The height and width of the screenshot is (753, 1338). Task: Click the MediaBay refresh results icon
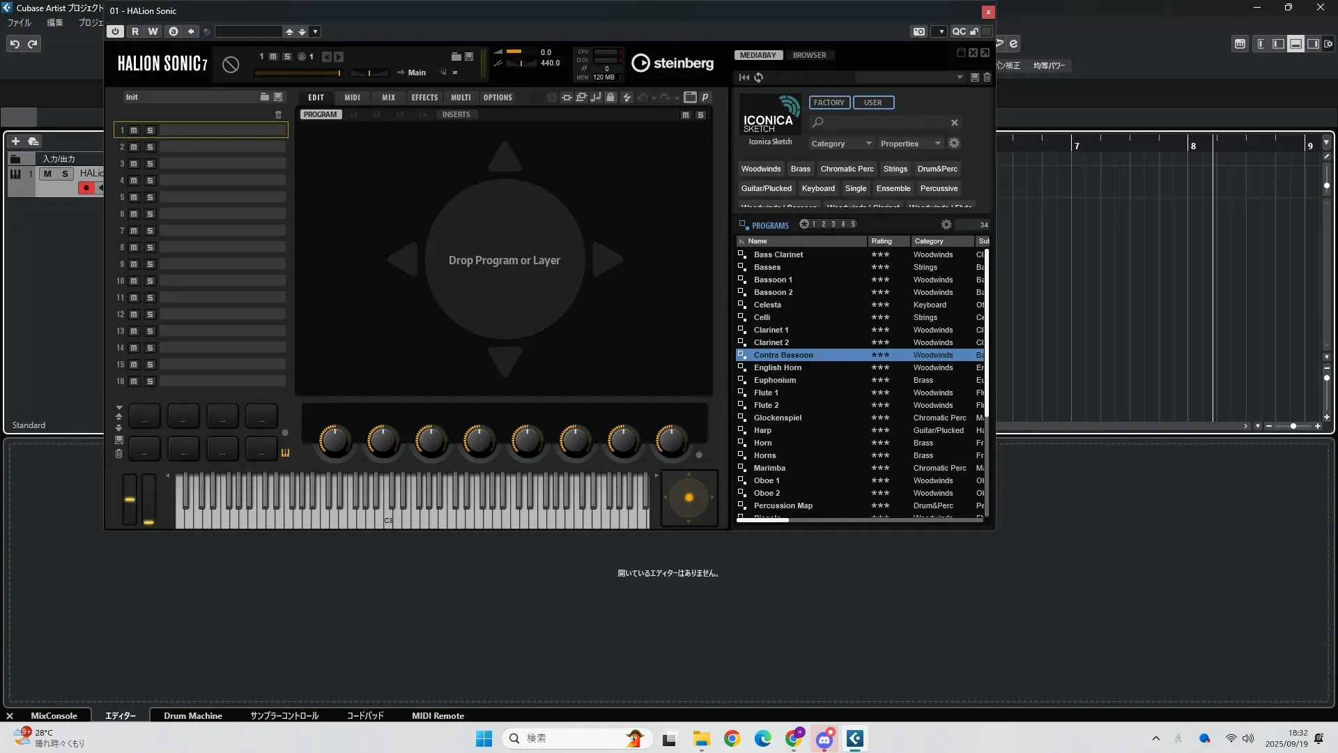click(759, 77)
